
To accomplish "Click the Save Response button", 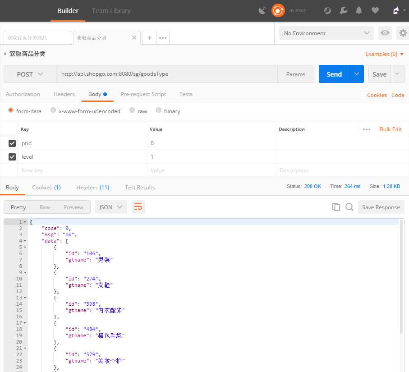I will (381, 207).
